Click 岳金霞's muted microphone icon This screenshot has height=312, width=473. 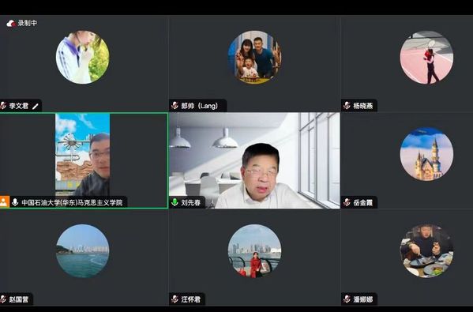(347, 202)
